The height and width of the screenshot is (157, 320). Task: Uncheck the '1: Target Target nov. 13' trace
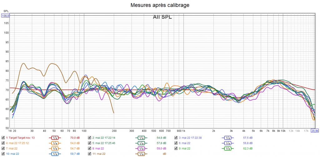(3, 138)
